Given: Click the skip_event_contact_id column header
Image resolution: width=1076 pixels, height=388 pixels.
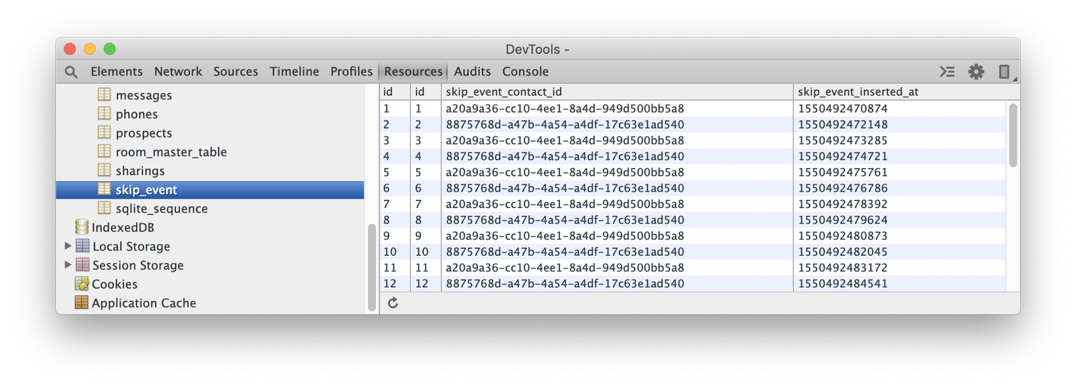Looking at the screenshot, I should point(503,92).
